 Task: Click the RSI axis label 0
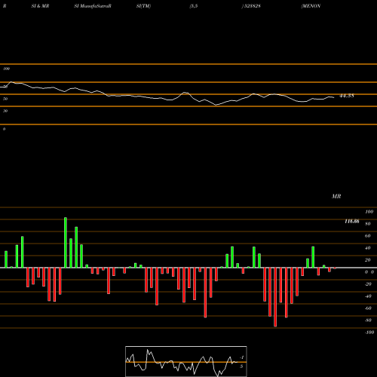[x=4, y=129]
